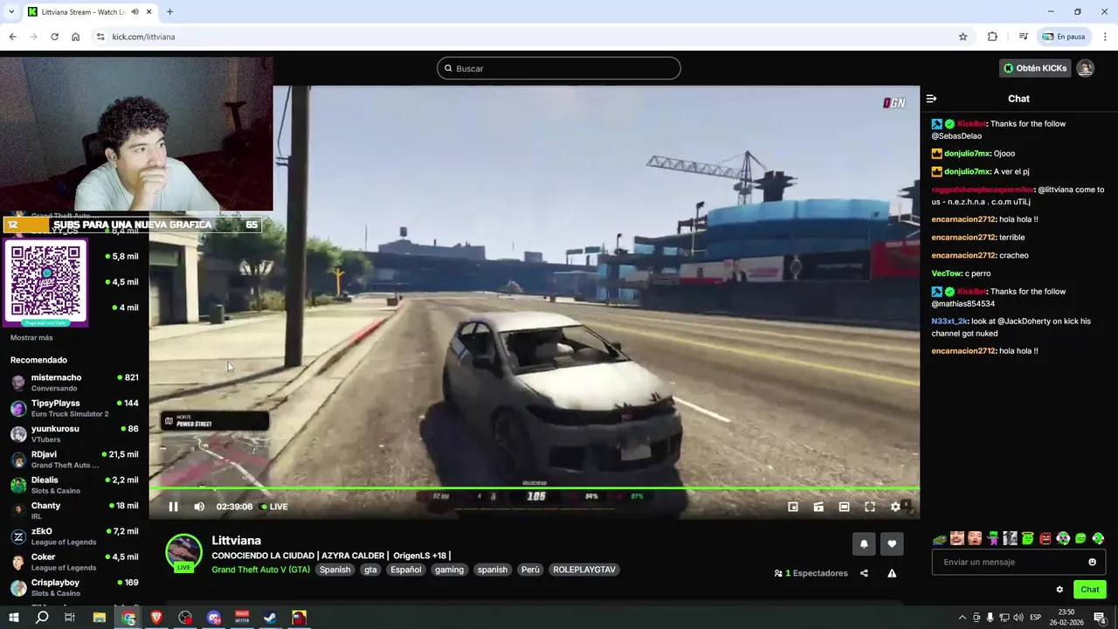Open mini player picture-in-picture icon
Viewport: 1118px width, 629px height.
pos(793,507)
